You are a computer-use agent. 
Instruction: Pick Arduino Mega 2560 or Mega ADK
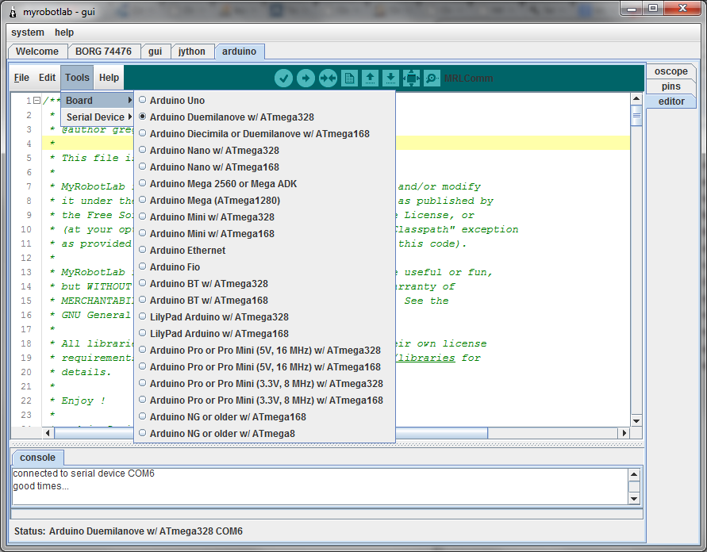(x=265, y=184)
